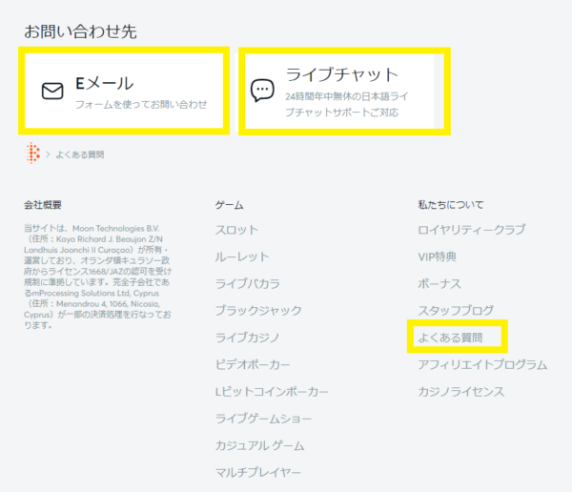The image size is (572, 492).
Task: Click the VIP特典 link
Action: click(x=438, y=256)
